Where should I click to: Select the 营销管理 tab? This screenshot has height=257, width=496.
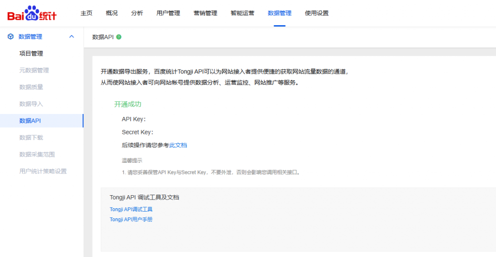tap(205, 13)
